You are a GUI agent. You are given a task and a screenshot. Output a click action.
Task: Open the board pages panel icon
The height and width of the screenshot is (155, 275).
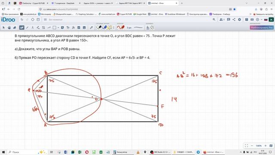tap(38, 19)
